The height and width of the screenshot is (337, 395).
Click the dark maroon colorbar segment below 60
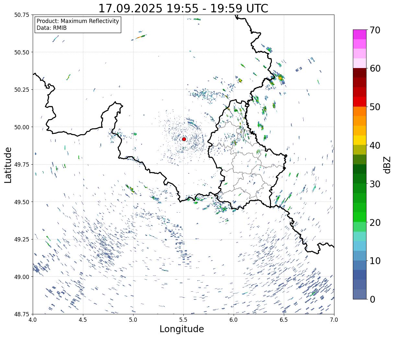(360, 73)
